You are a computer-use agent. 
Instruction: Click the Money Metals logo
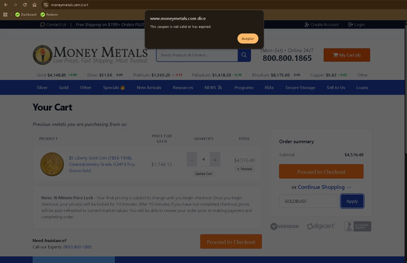[90, 55]
